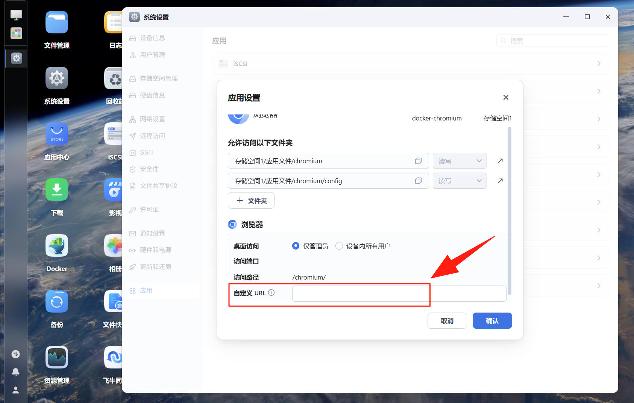Open the partly hidden 日志 desktop icon
This screenshot has height=403, width=634.
click(113, 23)
